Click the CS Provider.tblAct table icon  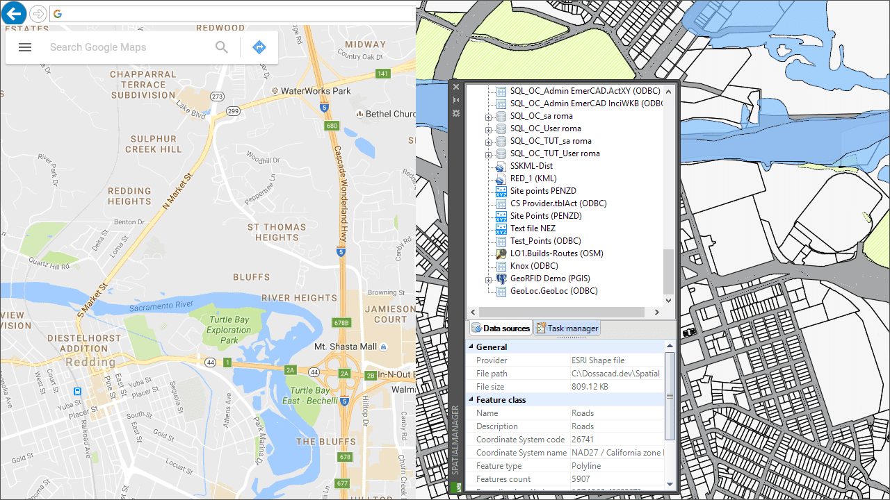coord(501,203)
